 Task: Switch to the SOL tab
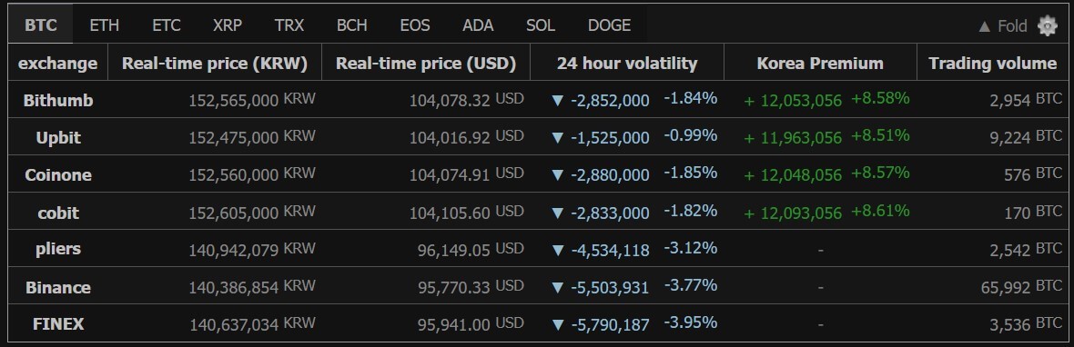[x=541, y=25]
